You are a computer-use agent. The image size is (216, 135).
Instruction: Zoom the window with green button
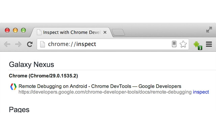point(23,30)
